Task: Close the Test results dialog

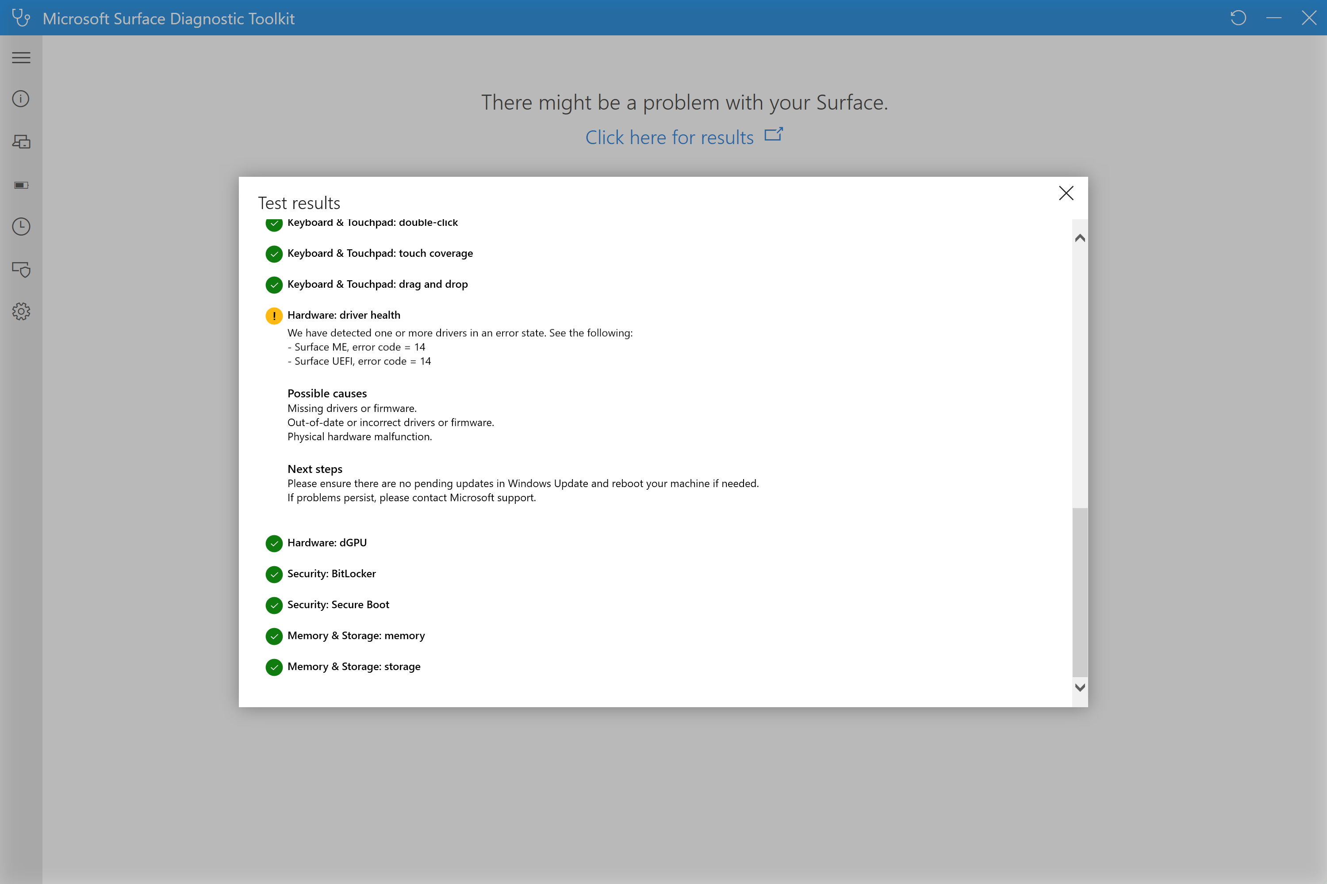Action: [x=1066, y=194]
